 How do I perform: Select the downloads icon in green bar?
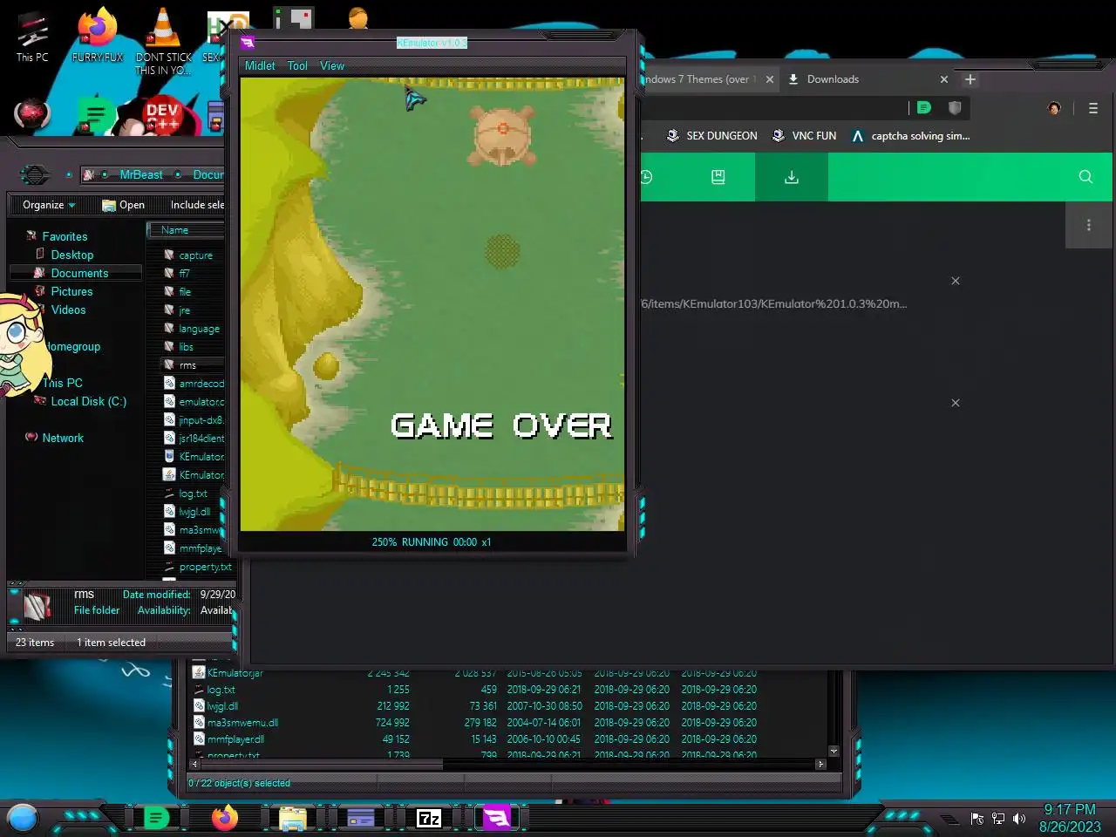click(792, 177)
